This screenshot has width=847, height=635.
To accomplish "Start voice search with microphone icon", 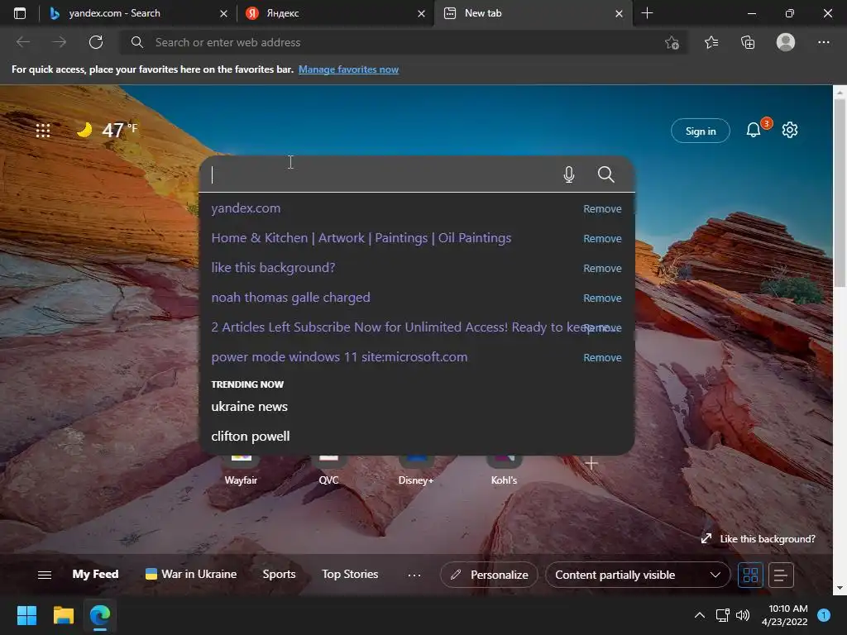I will point(569,174).
